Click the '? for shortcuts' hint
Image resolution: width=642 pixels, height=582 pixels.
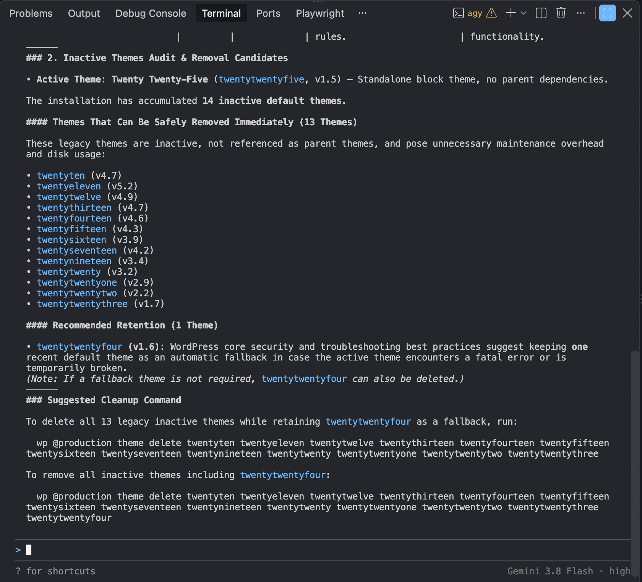55,571
